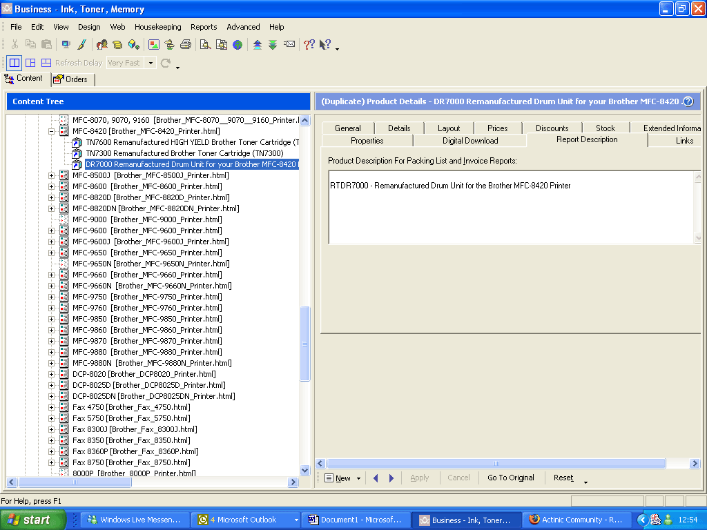Collapse the MFC-8420 tree node

pyautogui.click(x=52, y=131)
